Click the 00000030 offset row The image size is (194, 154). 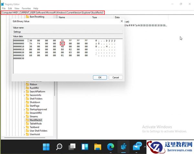click(x=19, y=58)
